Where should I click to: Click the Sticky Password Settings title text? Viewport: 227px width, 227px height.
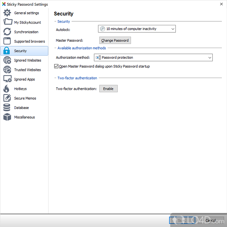pyautogui.click(x=27, y=4)
